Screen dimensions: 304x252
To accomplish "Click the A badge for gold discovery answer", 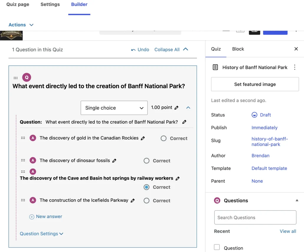I will pos(33,138).
